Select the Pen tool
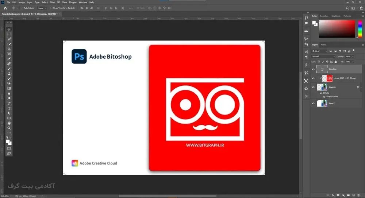This screenshot has height=198, width=365. pos(9,103)
